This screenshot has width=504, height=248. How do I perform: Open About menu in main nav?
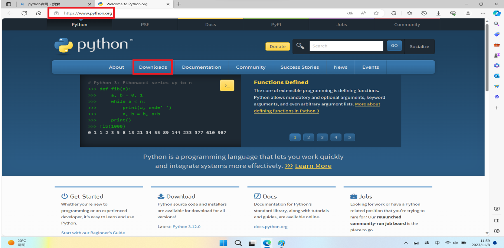coord(117,67)
